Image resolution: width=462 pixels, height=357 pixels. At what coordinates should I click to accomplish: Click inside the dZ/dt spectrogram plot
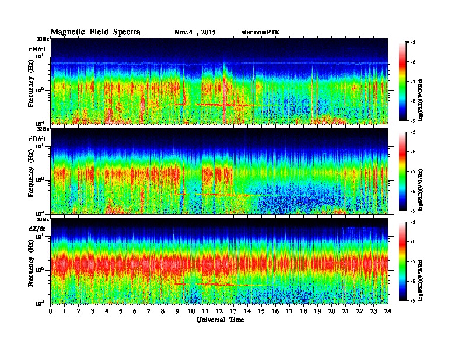[x=219, y=261]
